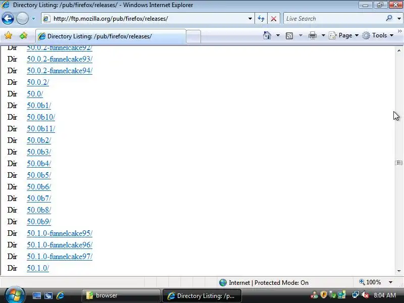404x303 pixels.
Task: Switch to Directory Listing taskbar button
Action: pos(202,295)
